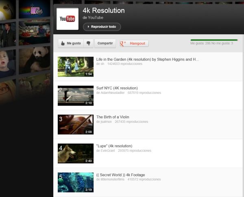The width and height of the screenshot is (244, 197).
Task: Open the Compartir share button
Action: pyautogui.click(x=105, y=43)
